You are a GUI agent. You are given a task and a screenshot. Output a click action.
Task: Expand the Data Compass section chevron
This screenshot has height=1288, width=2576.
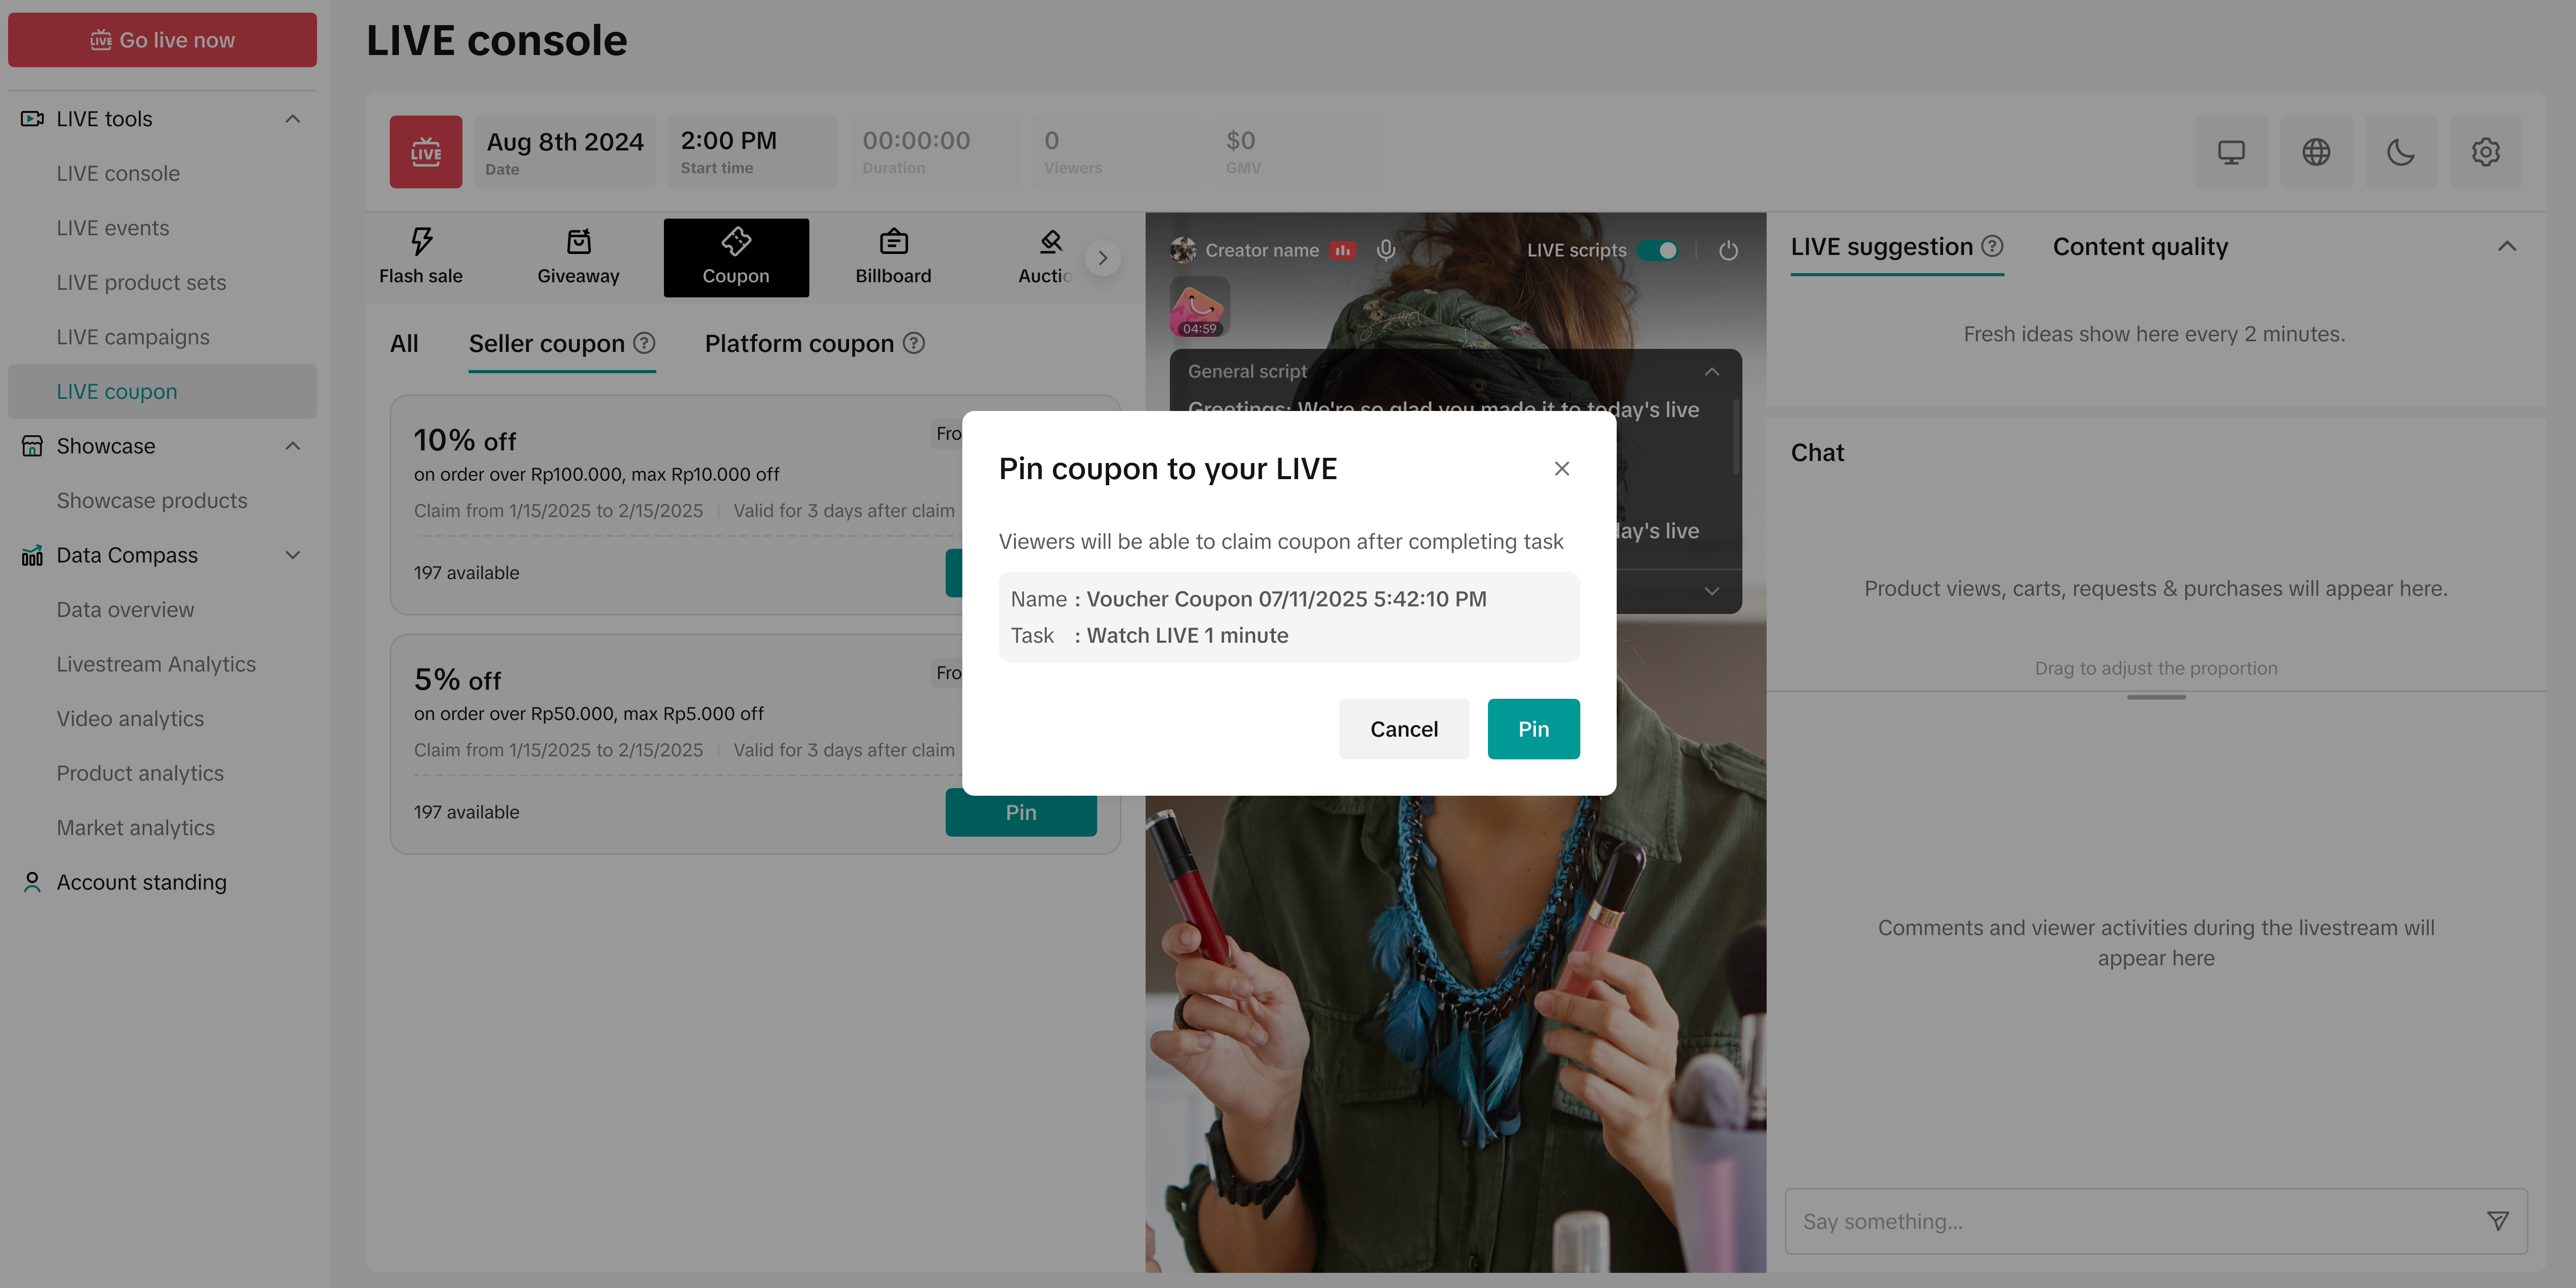click(x=292, y=555)
